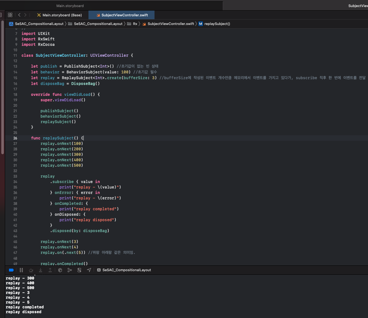368x318 pixels.
Task: Click .subscribe on line 34
Action: [62, 182]
